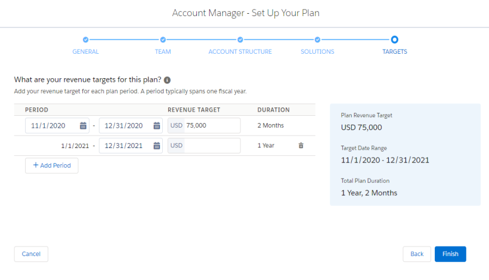Click the Team step checkmark circle
The height and width of the screenshot is (280, 489).
click(163, 39)
